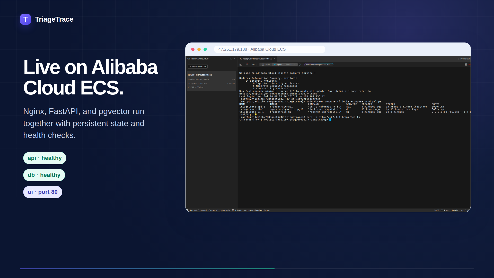Screen dimensions: 494x278
Task: Click the US (Silicon Valley) region label
Action: tap(196, 87)
